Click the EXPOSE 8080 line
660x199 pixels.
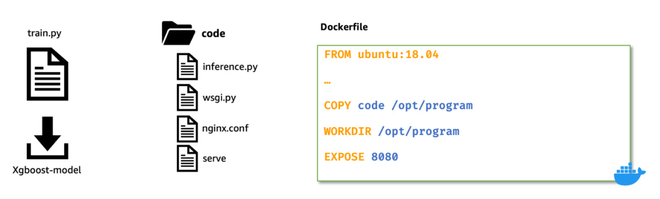pos(361,157)
